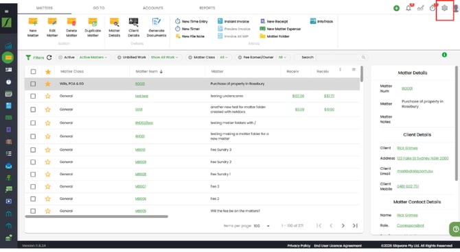
Task: Open the items per page dropdown
Action: [x=262, y=226]
